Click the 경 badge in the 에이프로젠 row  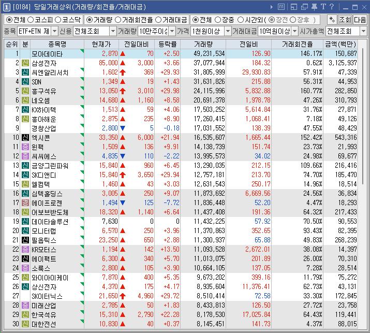tap(25, 202)
